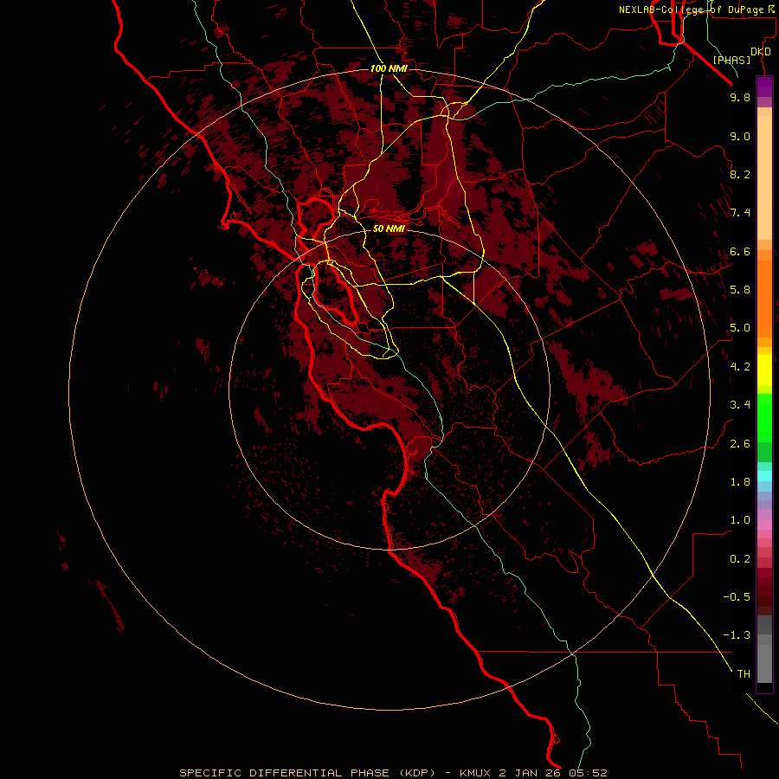Select the pale peach color bar segment

coord(764,177)
